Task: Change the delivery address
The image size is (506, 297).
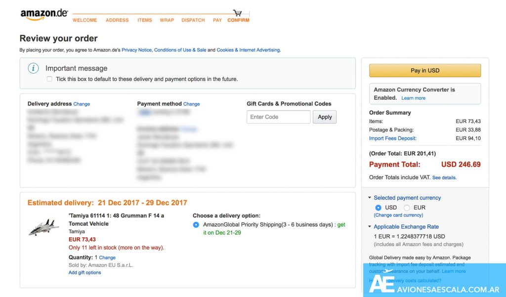Action: point(82,104)
